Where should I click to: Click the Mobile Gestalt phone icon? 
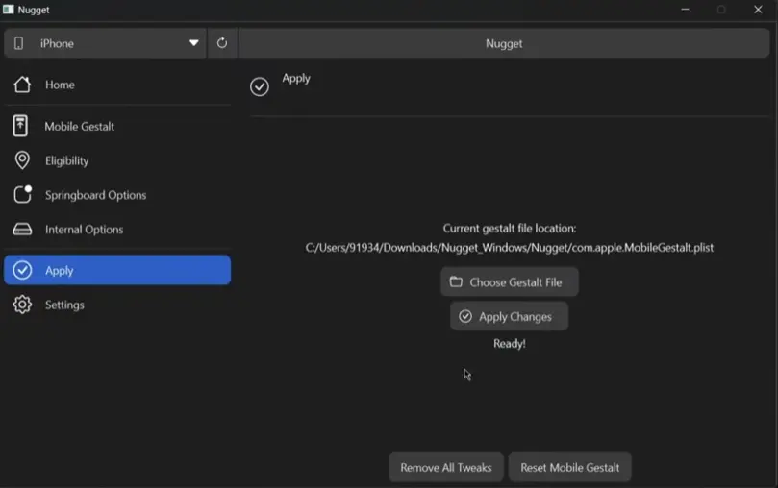click(20, 126)
